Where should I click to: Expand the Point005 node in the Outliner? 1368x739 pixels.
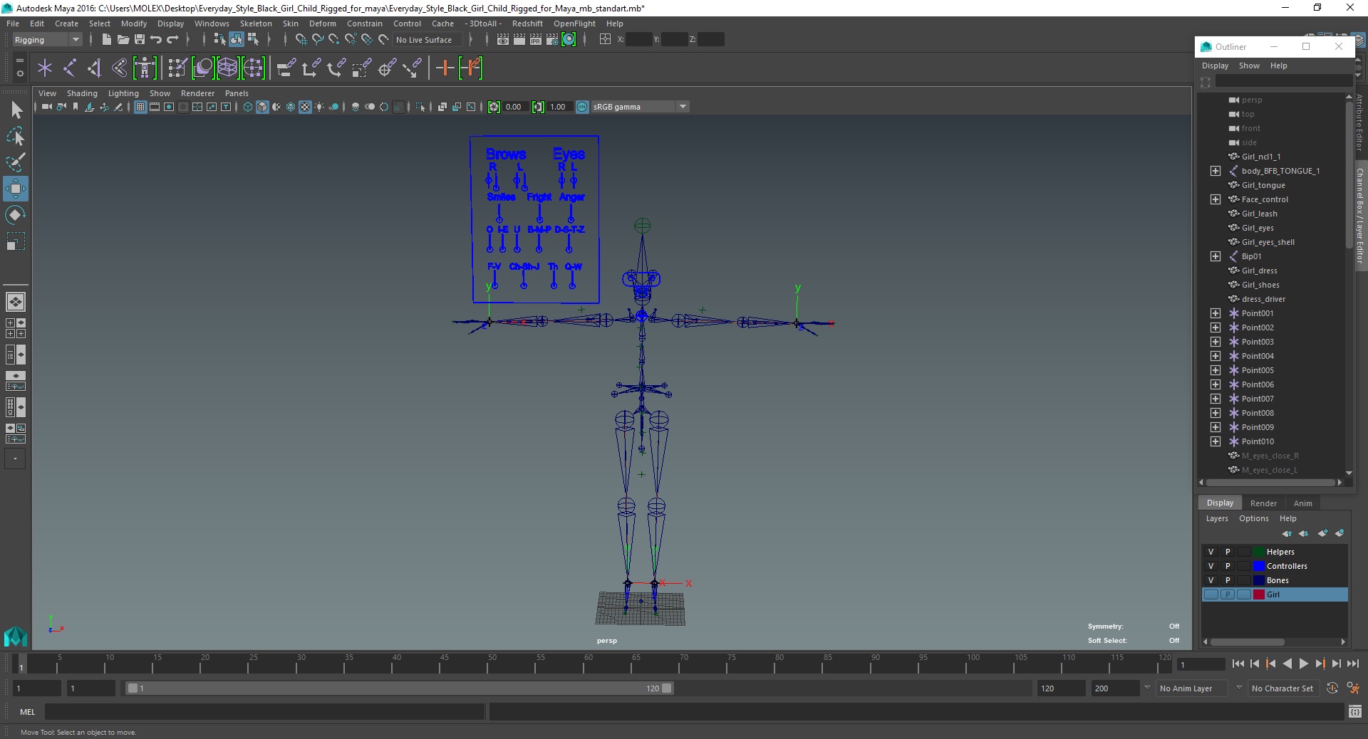click(x=1216, y=370)
